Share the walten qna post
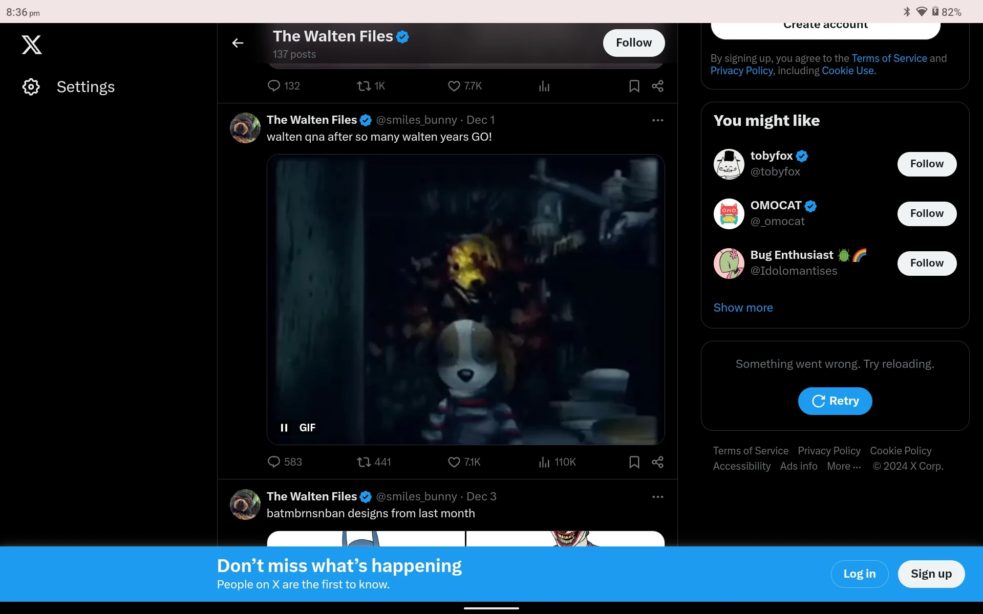 pos(657,462)
